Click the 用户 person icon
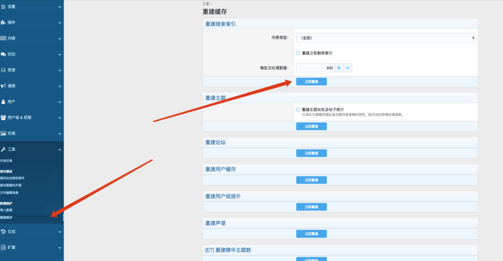The image size is (503, 261). pos(4,101)
